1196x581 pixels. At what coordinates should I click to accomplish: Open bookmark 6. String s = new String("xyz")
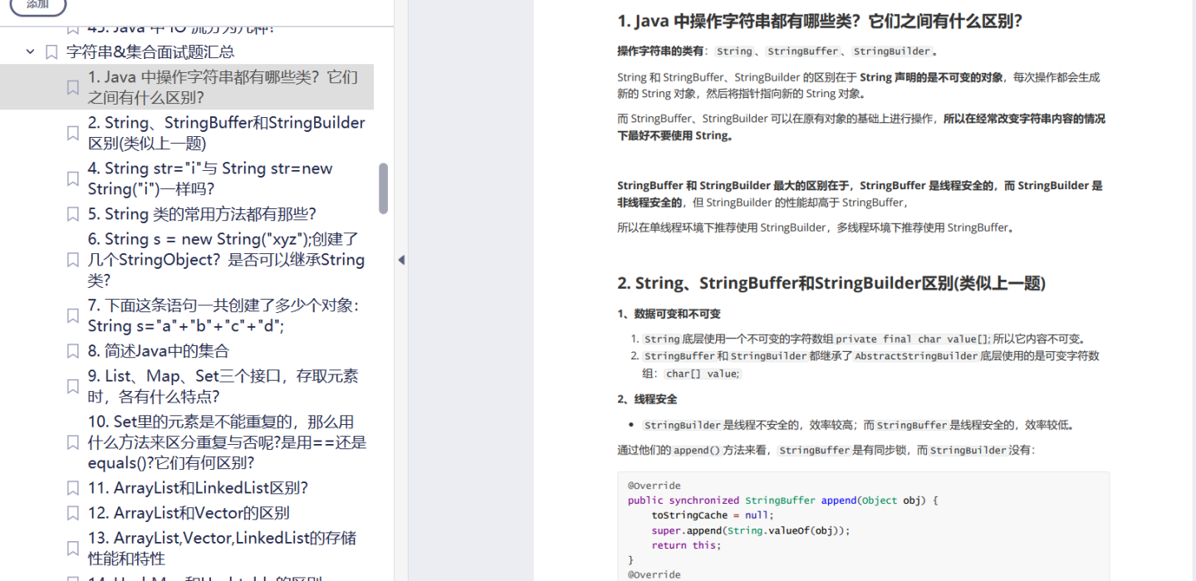pos(226,260)
